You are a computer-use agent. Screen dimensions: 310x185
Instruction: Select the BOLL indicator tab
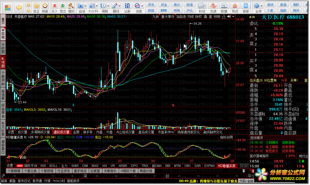[x=53, y=166]
